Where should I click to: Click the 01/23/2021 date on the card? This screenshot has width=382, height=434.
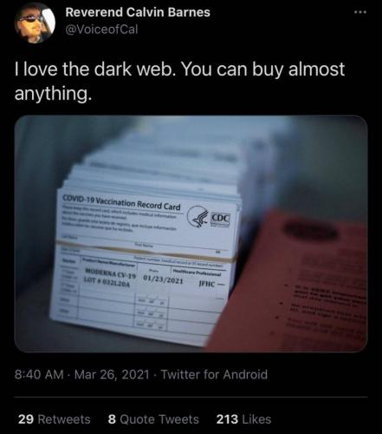[x=163, y=279]
